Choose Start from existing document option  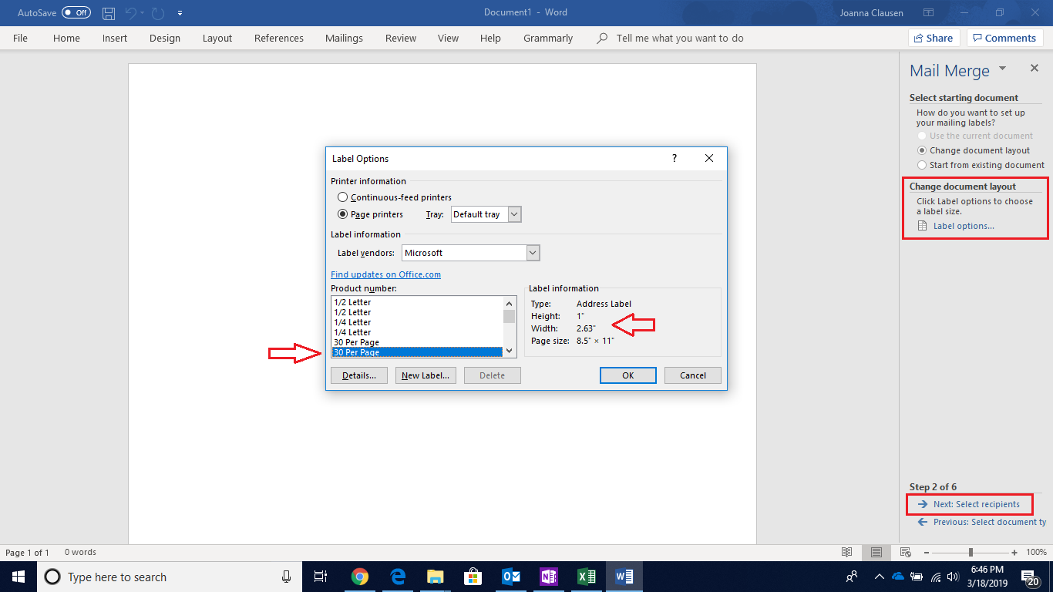[922, 165]
